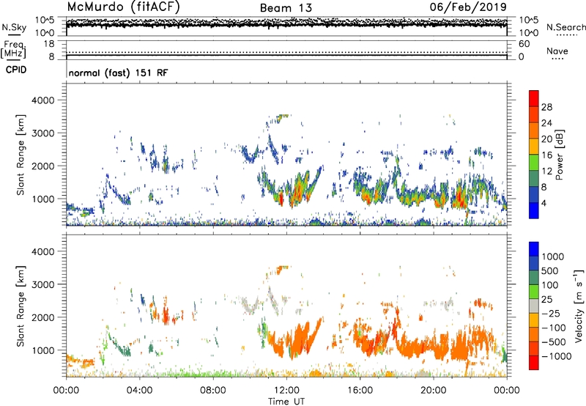Click the Time UT axis label
The image size is (586, 406).
pyautogui.click(x=286, y=402)
